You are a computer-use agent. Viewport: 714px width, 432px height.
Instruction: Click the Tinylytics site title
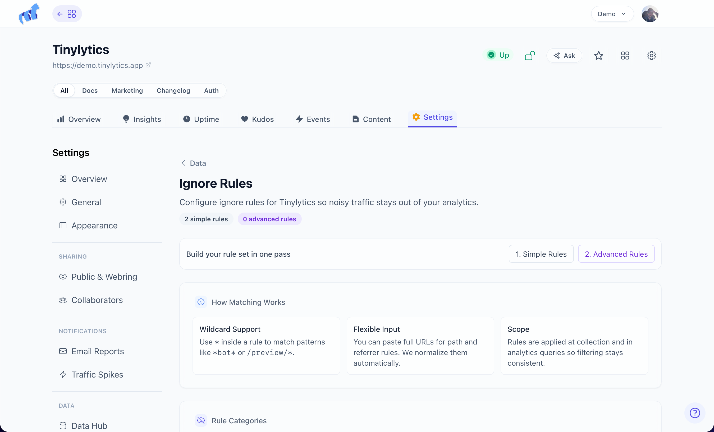(x=81, y=49)
